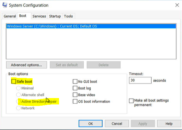Go to the Tools tab

pos(68,16)
